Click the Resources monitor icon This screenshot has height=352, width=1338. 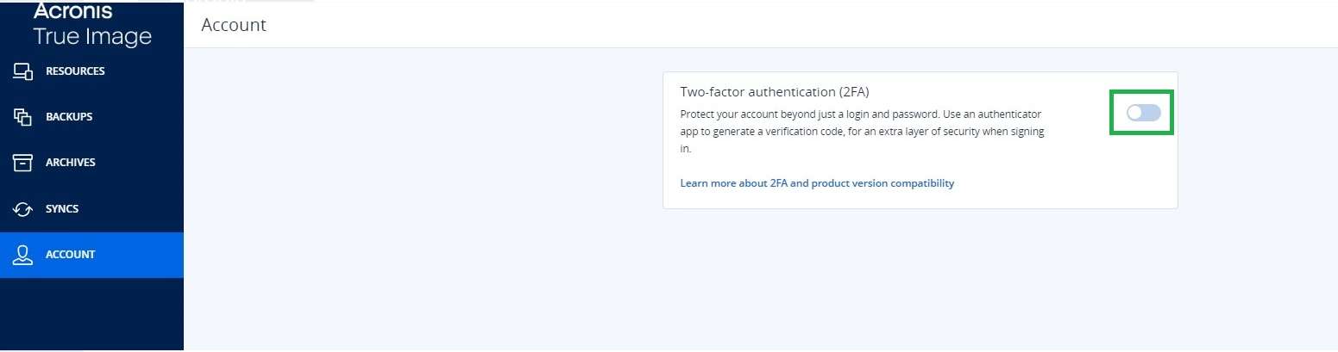coord(23,71)
